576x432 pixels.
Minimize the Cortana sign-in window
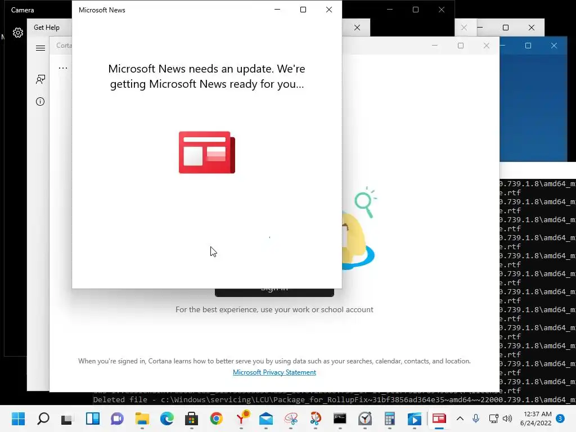pos(435,46)
